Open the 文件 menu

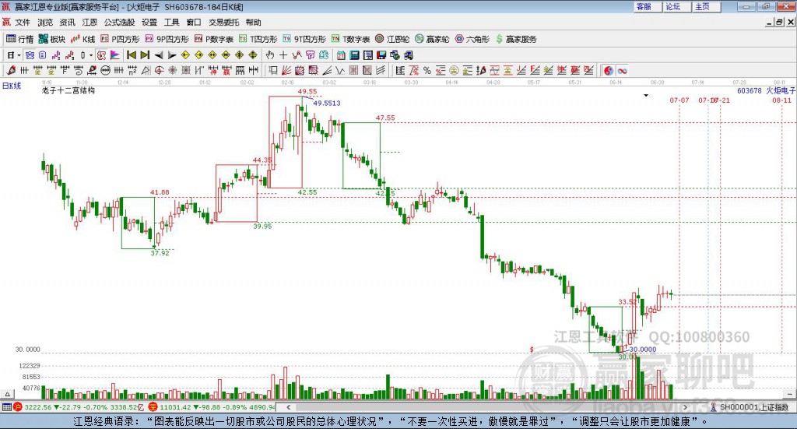click(23, 23)
